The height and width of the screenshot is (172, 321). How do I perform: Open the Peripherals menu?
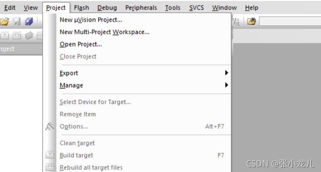point(141,8)
